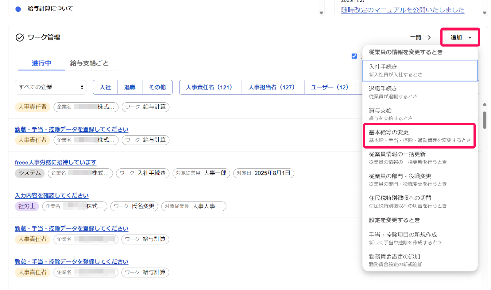Click 対象日 2025年8月1日 tag
The width and height of the screenshot is (491, 290).
(264, 173)
